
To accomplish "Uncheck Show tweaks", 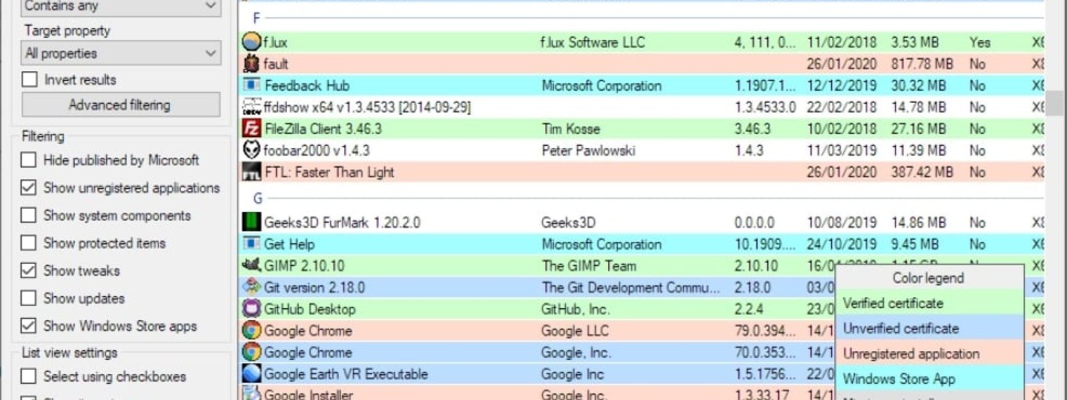I will point(28,271).
